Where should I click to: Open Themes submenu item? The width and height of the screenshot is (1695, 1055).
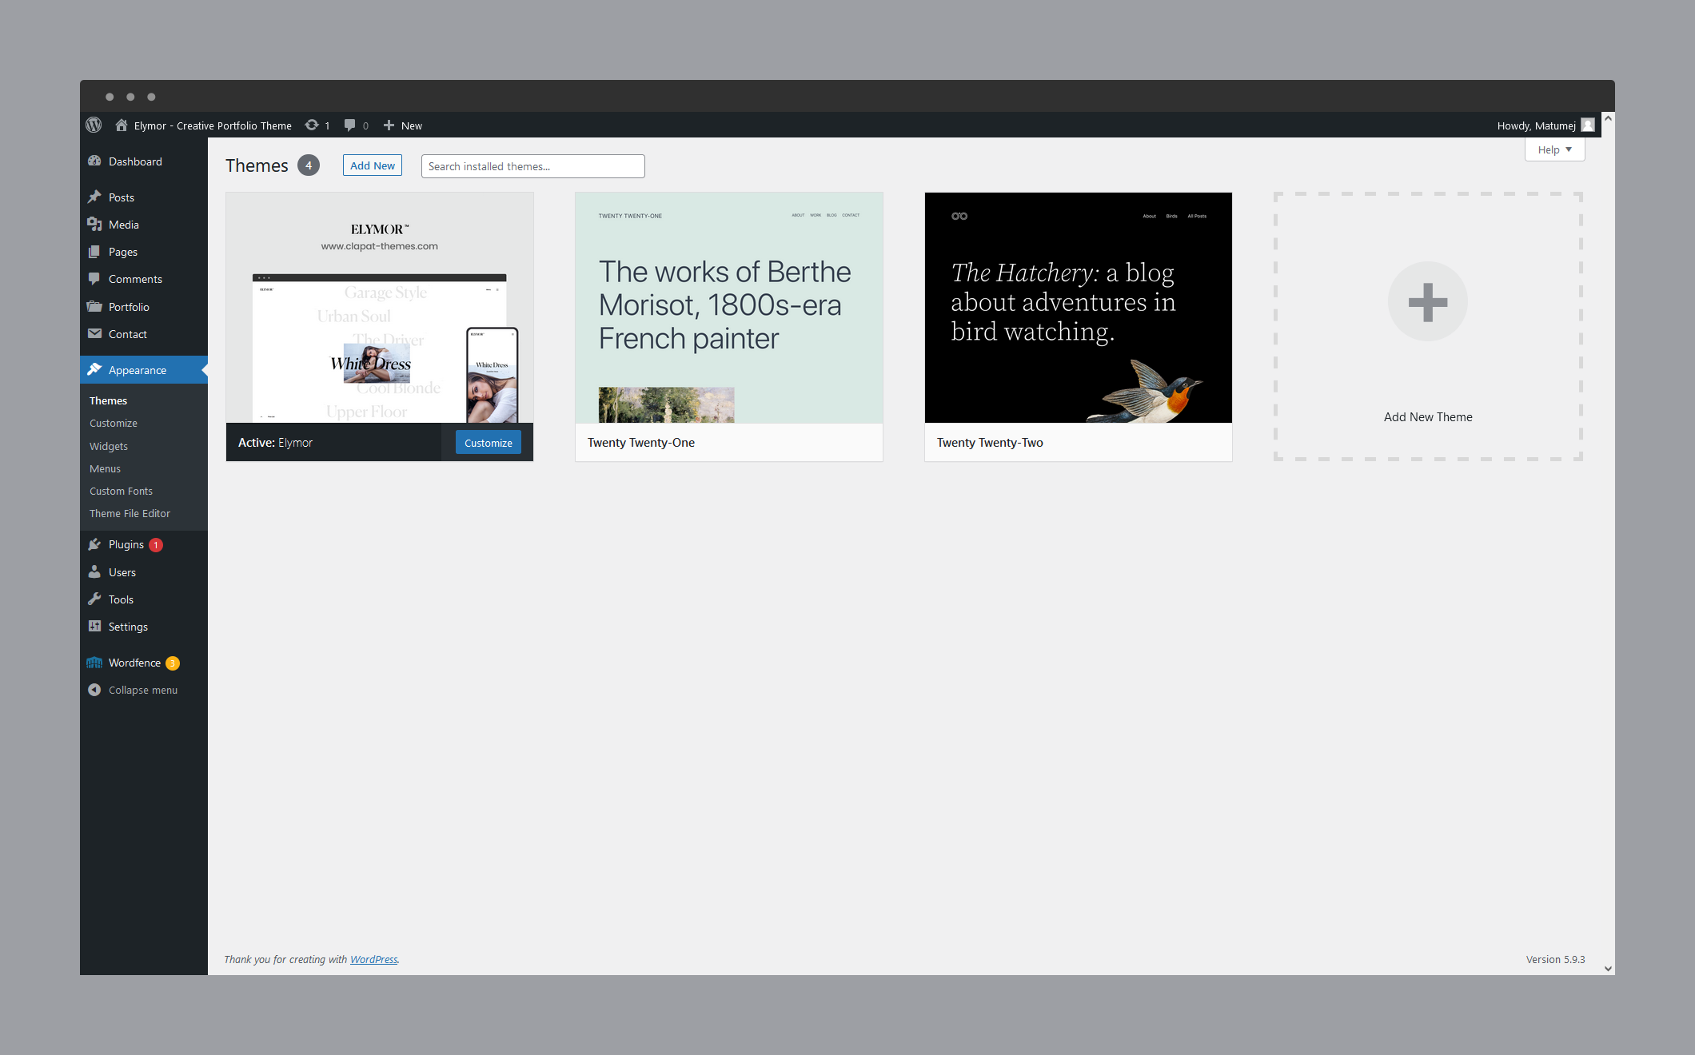109,400
